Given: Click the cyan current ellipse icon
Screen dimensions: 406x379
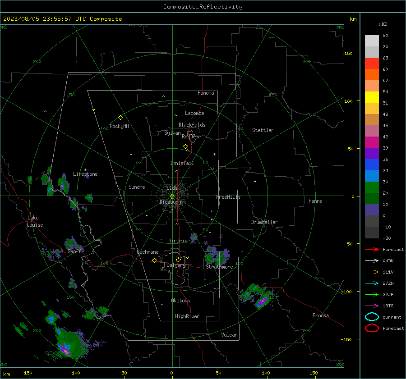Looking at the screenshot, I should click(372, 317).
